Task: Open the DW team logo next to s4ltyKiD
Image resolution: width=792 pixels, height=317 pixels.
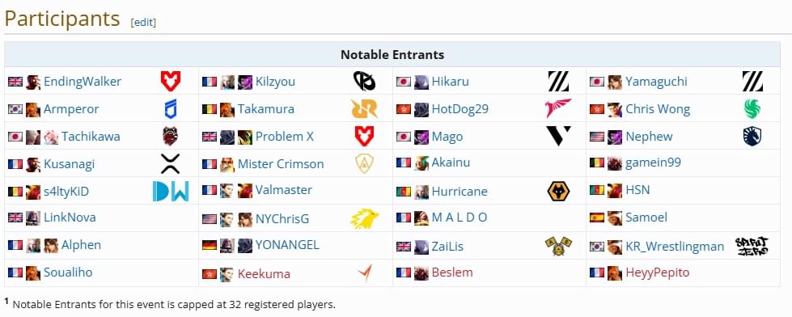Action: point(171,192)
